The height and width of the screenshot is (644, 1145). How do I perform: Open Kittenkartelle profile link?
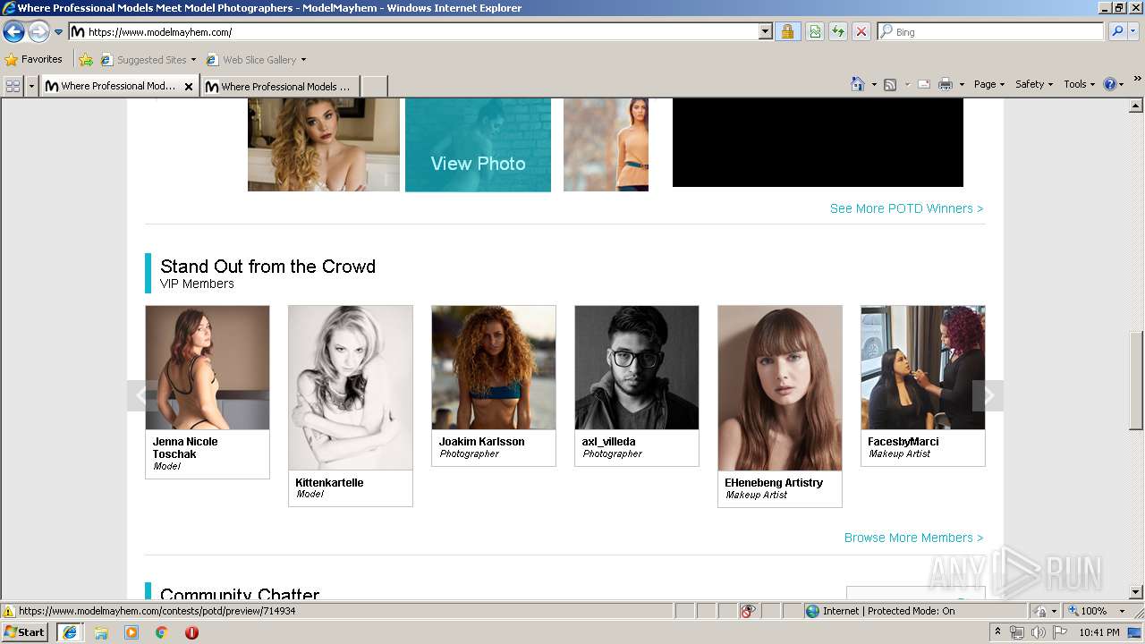click(x=329, y=482)
